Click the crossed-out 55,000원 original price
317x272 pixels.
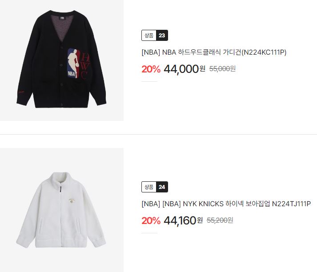pyautogui.click(x=222, y=69)
